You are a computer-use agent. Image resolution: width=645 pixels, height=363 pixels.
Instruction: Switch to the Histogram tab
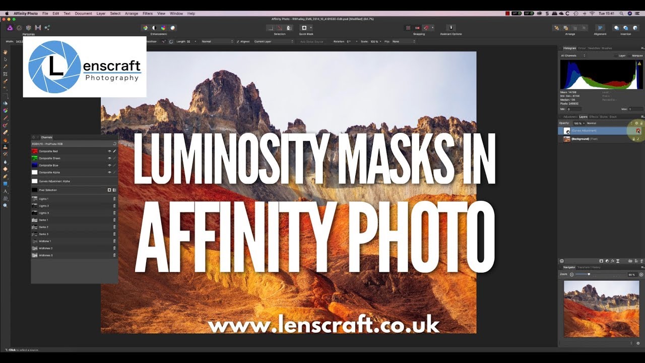[569, 48]
